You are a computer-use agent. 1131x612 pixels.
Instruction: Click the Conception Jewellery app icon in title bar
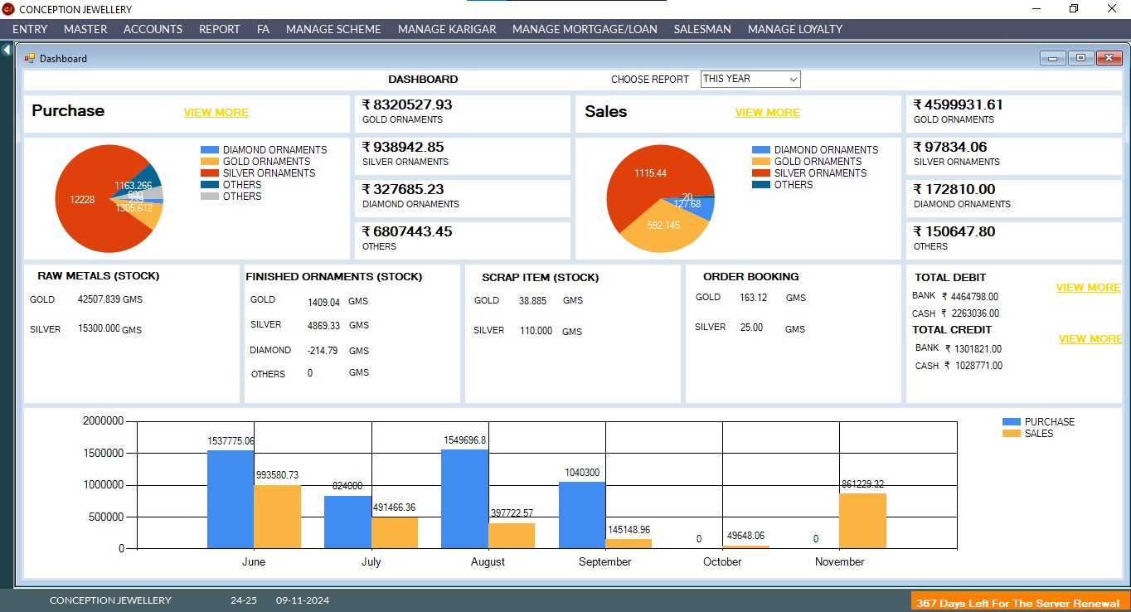(8, 9)
